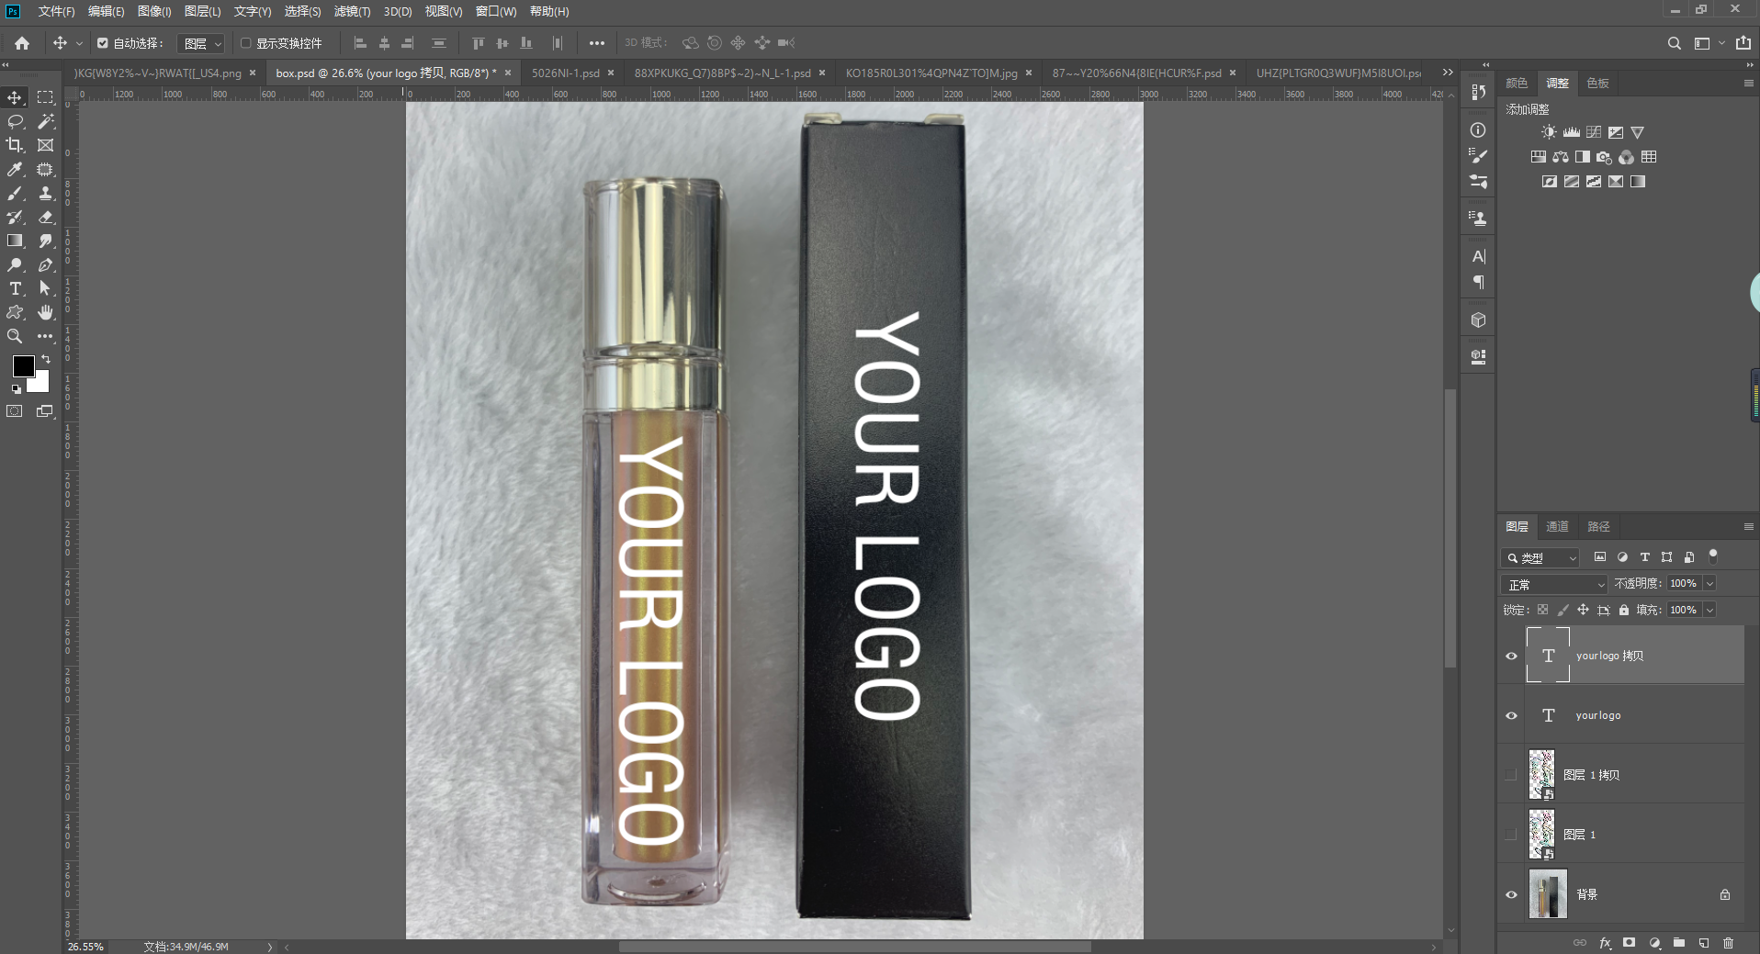Show the '图层 1' layer
Viewport: 1760px width, 954px height.
tap(1511, 835)
